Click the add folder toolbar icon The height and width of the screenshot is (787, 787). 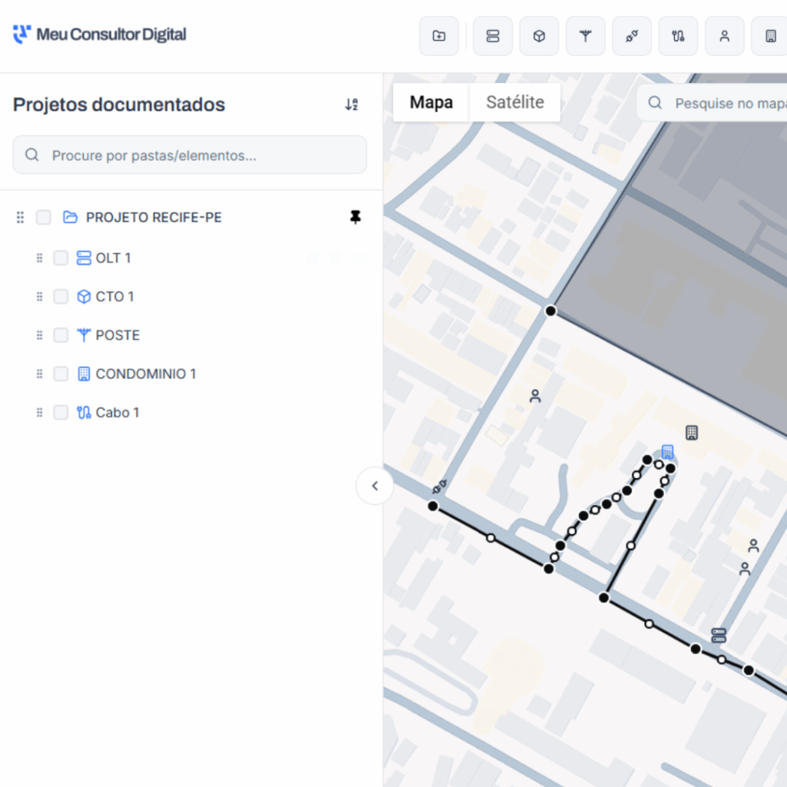click(x=439, y=36)
